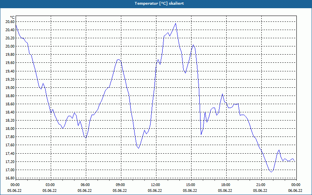Click the 18,00 y-axis value

10,129
